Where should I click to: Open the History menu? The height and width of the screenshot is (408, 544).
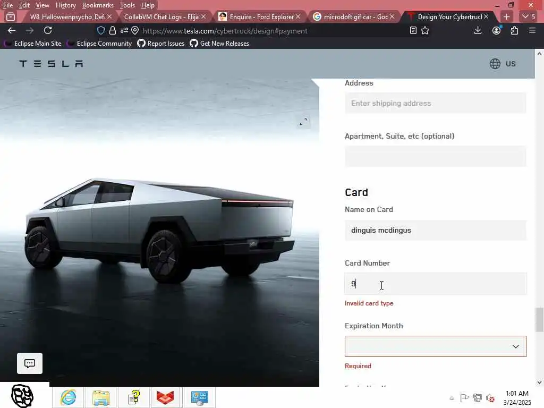pyautogui.click(x=65, y=5)
